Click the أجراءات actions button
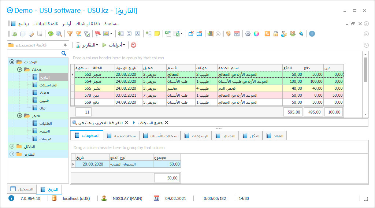The width and height of the screenshot is (375, 208). tap(115, 45)
